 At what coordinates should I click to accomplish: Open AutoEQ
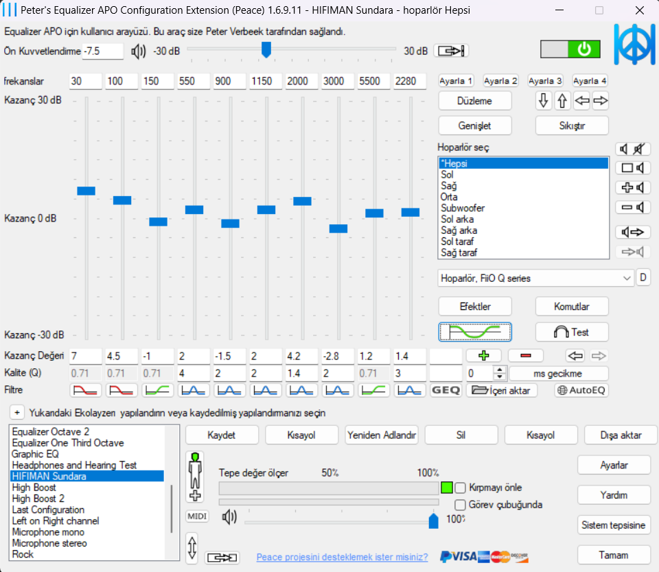coord(581,390)
